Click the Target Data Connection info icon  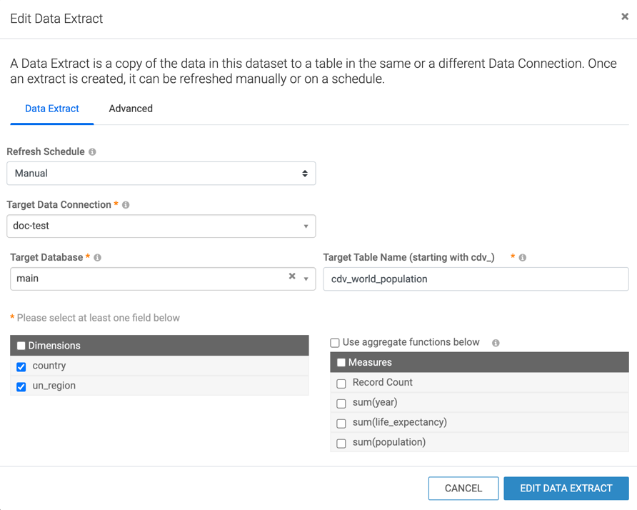tap(126, 205)
